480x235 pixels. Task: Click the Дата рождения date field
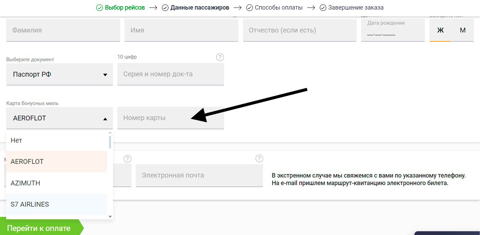tap(393, 30)
